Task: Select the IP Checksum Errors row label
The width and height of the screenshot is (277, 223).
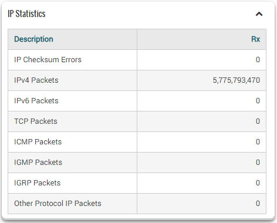Action: [x=48, y=60]
